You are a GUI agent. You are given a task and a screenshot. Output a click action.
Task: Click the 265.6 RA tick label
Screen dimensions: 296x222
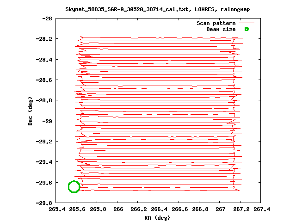(77, 209)
